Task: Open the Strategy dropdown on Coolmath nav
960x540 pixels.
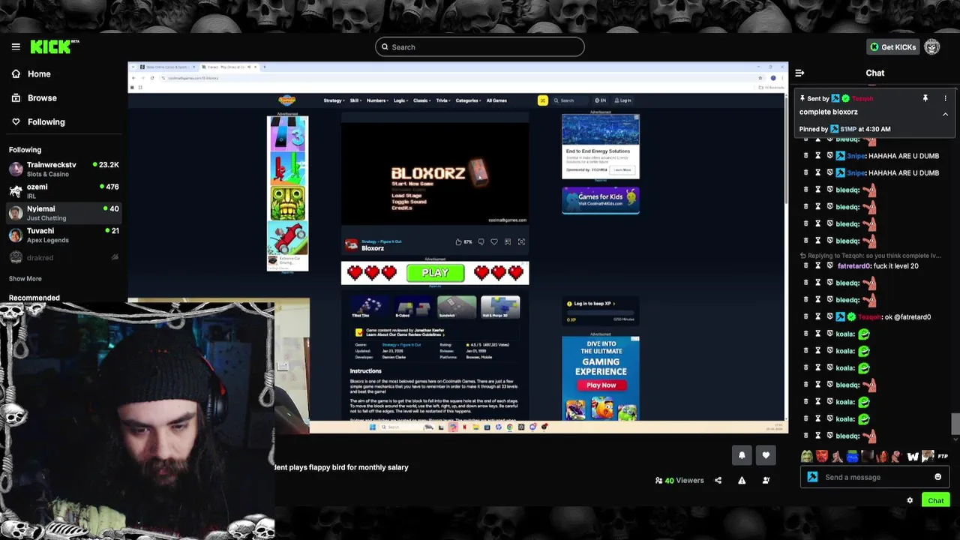Action: [334, 100]
